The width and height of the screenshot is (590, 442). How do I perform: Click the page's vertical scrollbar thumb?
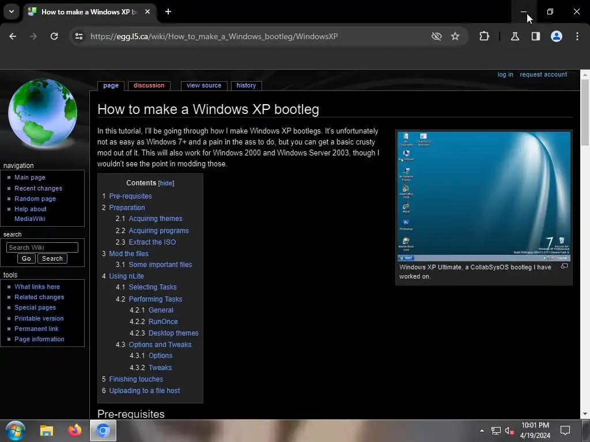click(585, 112)
